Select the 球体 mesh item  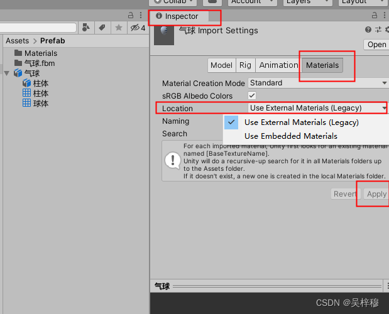[35, 104]
